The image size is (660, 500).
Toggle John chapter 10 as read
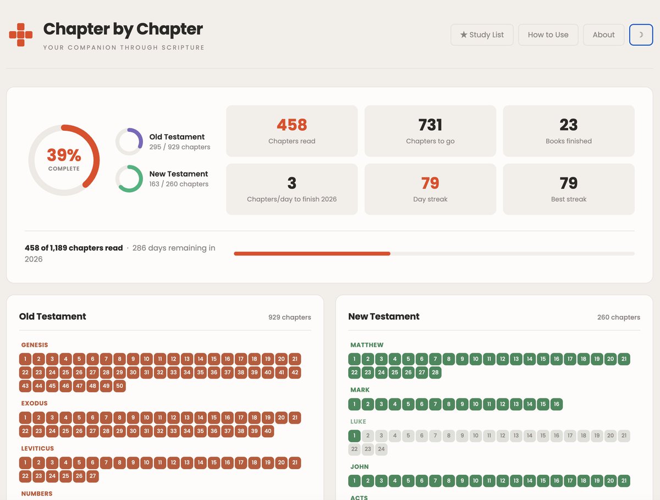[476, 481]
